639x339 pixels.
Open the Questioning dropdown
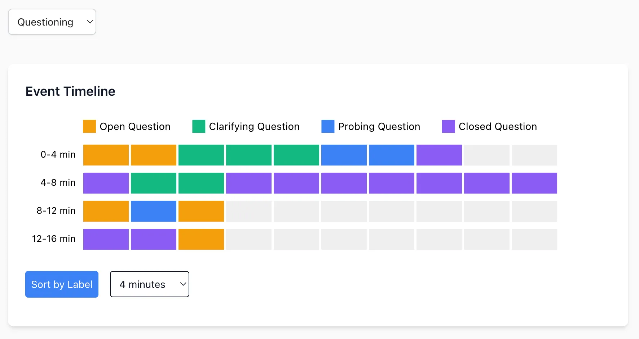click(x=52, y=22)
